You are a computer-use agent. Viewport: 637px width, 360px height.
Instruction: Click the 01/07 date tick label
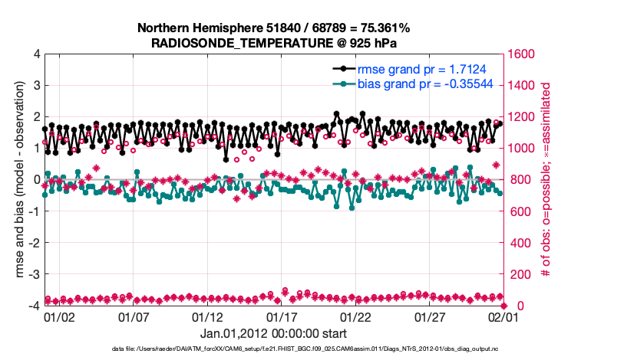(x=134, y=316)
